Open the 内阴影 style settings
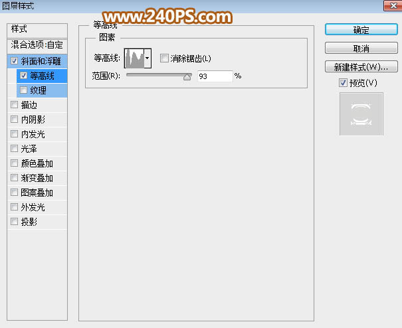 tap(33, 120)
